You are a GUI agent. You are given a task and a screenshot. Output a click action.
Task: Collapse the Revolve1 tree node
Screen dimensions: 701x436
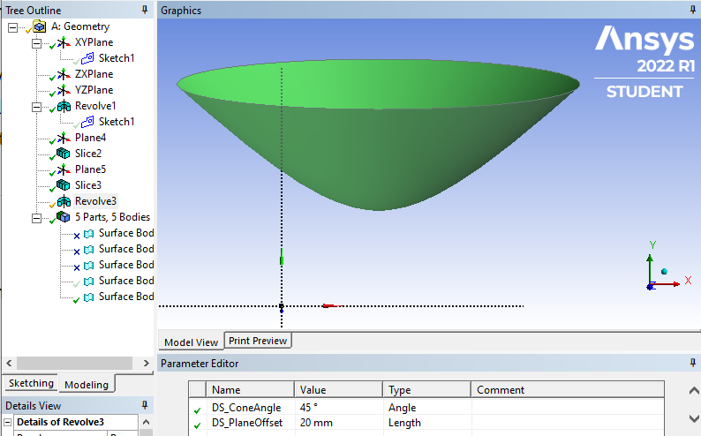tap(36, 106)
